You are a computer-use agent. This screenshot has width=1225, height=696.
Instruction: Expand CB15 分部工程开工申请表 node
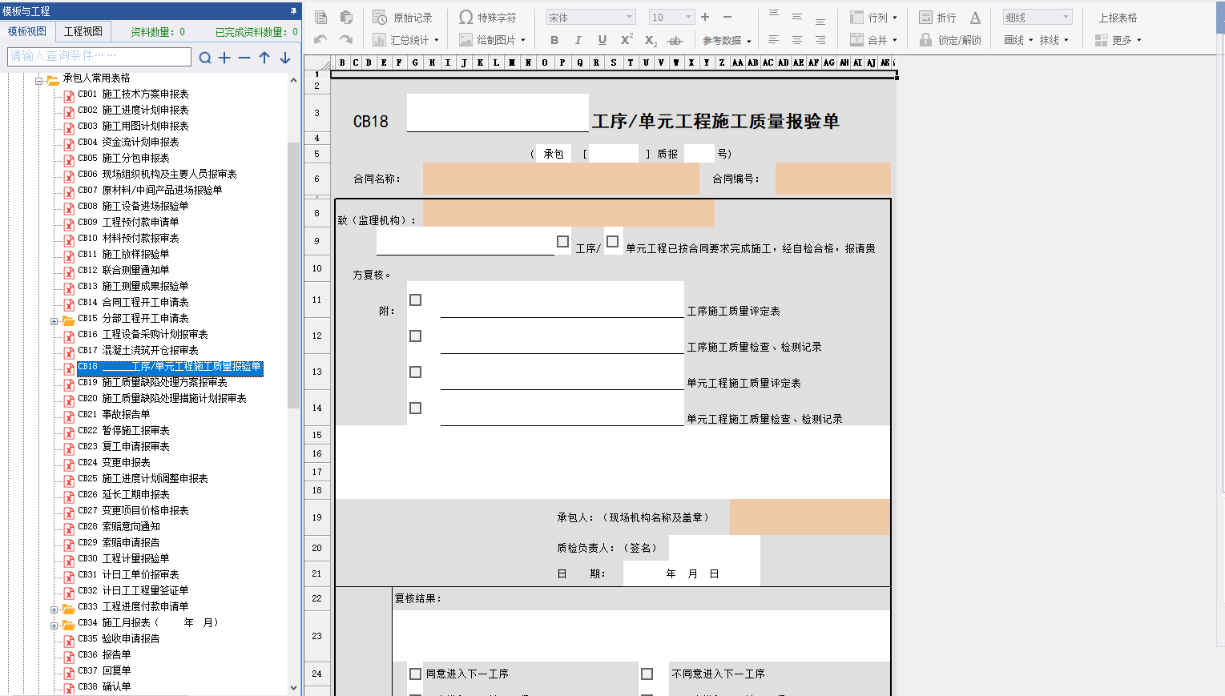(x=54, y=321)
